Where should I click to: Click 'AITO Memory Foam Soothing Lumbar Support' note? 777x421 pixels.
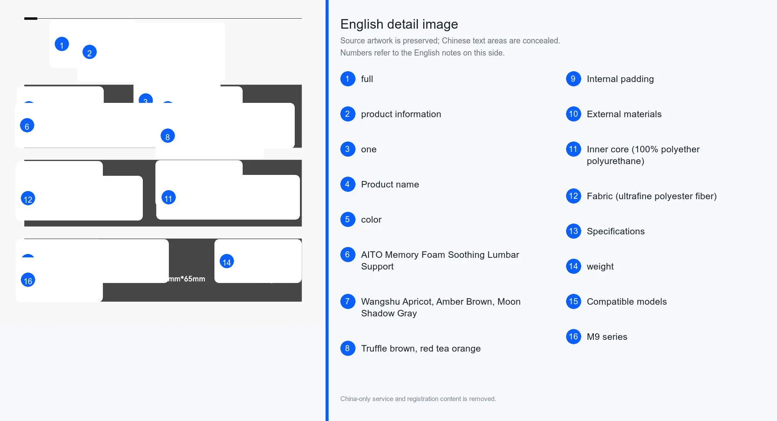tap(440, 260)
